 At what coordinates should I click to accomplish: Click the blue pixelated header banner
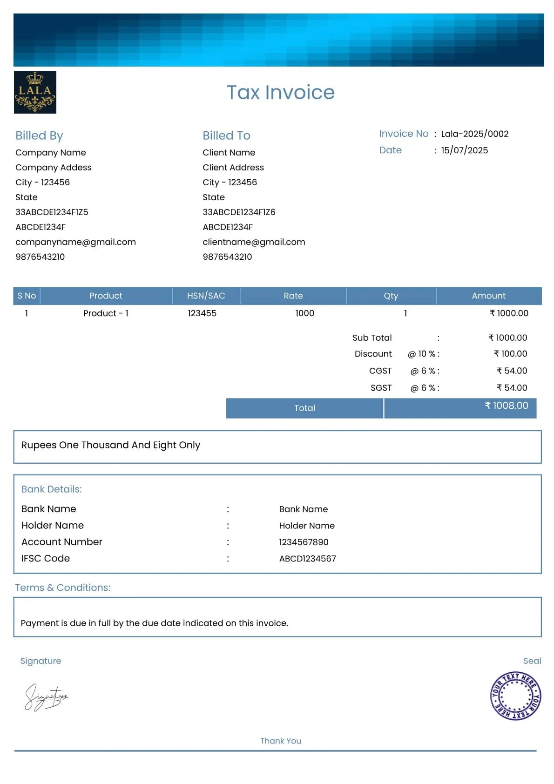coord(278,40)
